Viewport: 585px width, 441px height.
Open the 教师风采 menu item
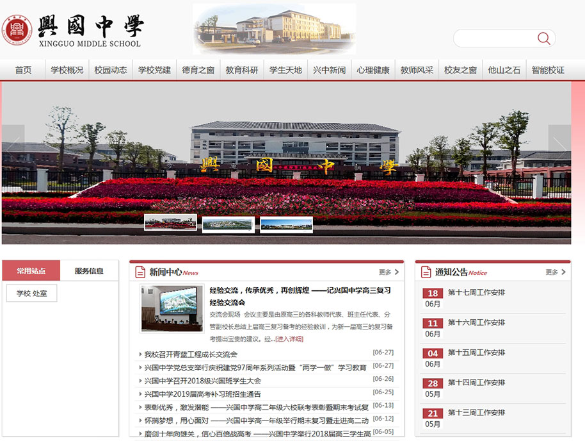point(417,70)
